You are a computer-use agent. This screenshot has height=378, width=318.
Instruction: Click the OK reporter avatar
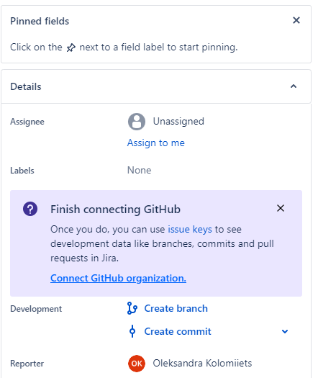tap(137, 364)
